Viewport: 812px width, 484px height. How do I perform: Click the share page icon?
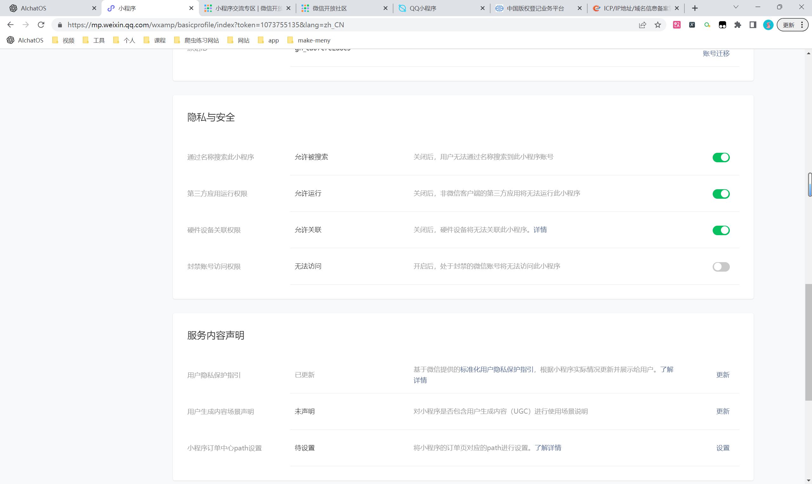642,25
